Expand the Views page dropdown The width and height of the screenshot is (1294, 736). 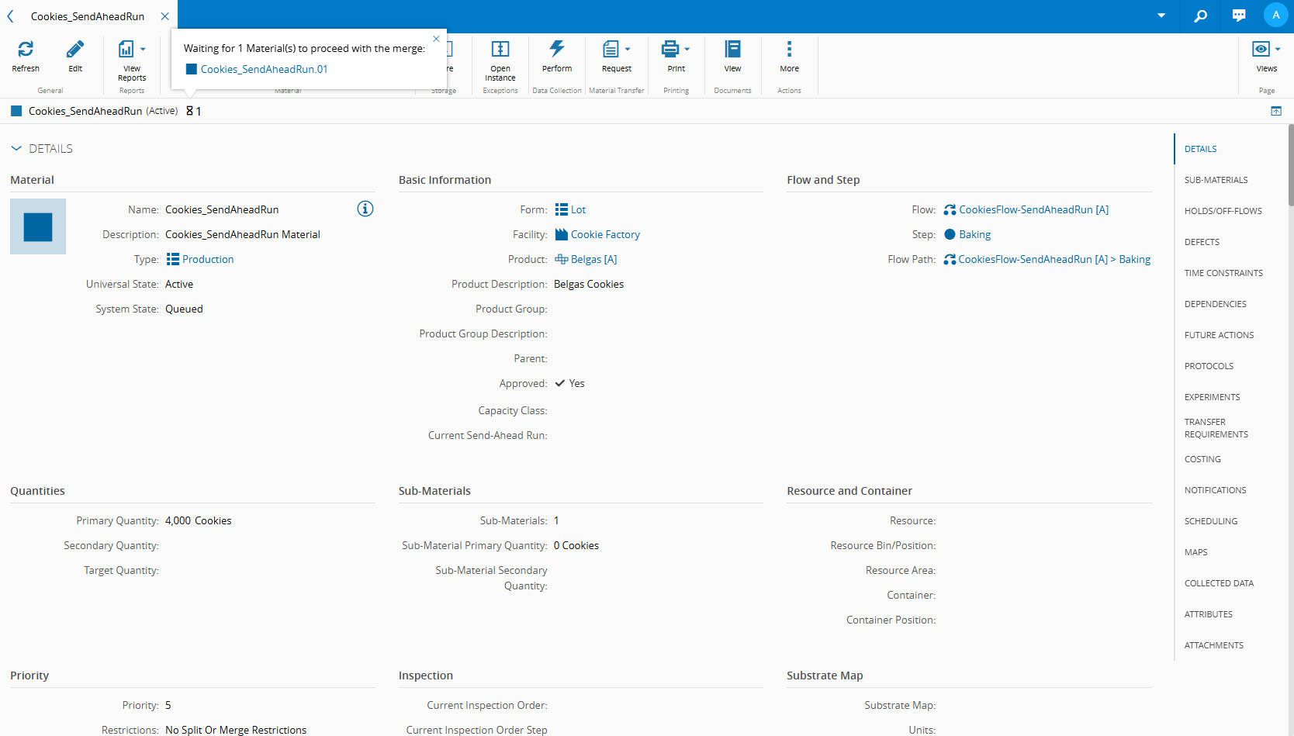pyautogui.click(x=1278, y=49)
